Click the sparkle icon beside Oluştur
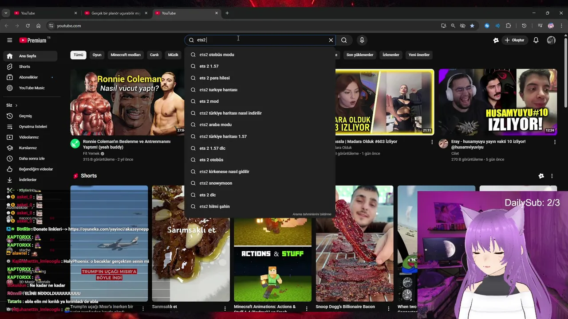The image size is (568, 319). tap(496, 40)
